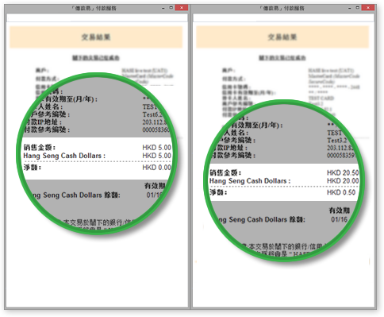Select the 交易結果 banner in left window
This screenshot has height=317, width=384.
(x=96, y=37)
